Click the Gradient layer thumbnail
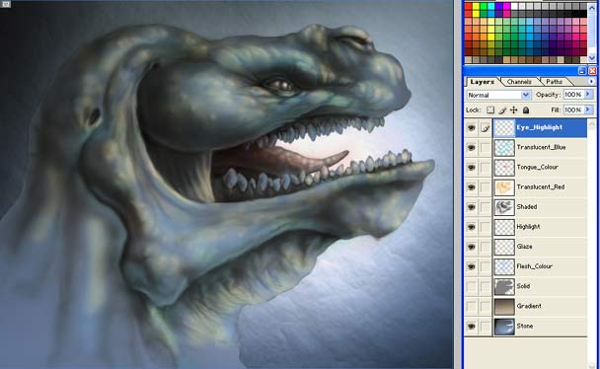The height and width of the screenshot is (369, 600). coord(504,306)
